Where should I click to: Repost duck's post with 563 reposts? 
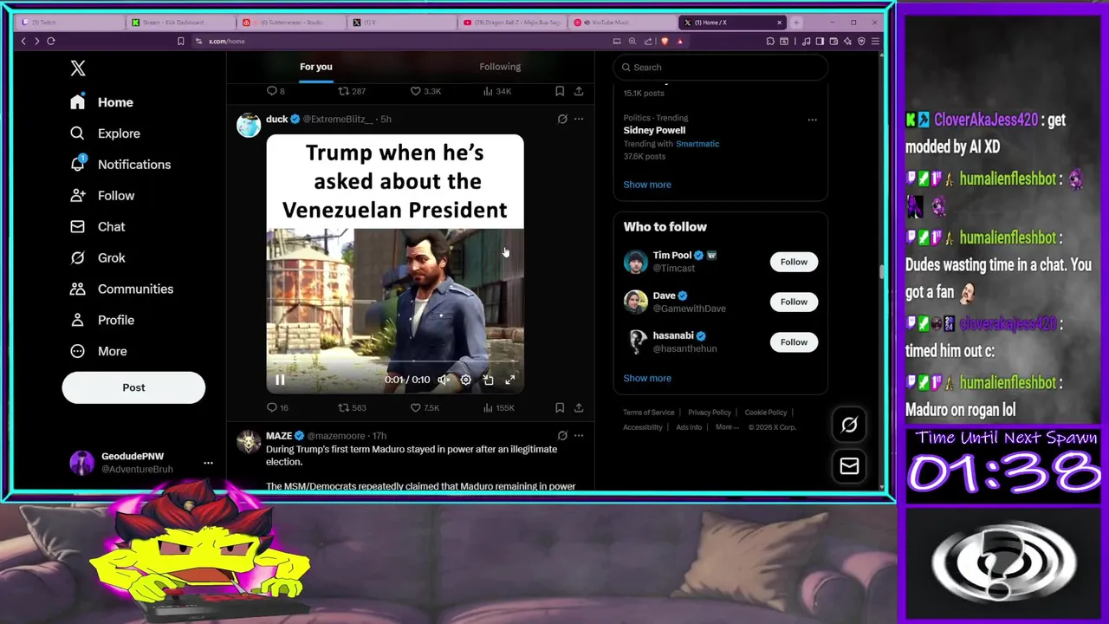click(x=352, y=407)
